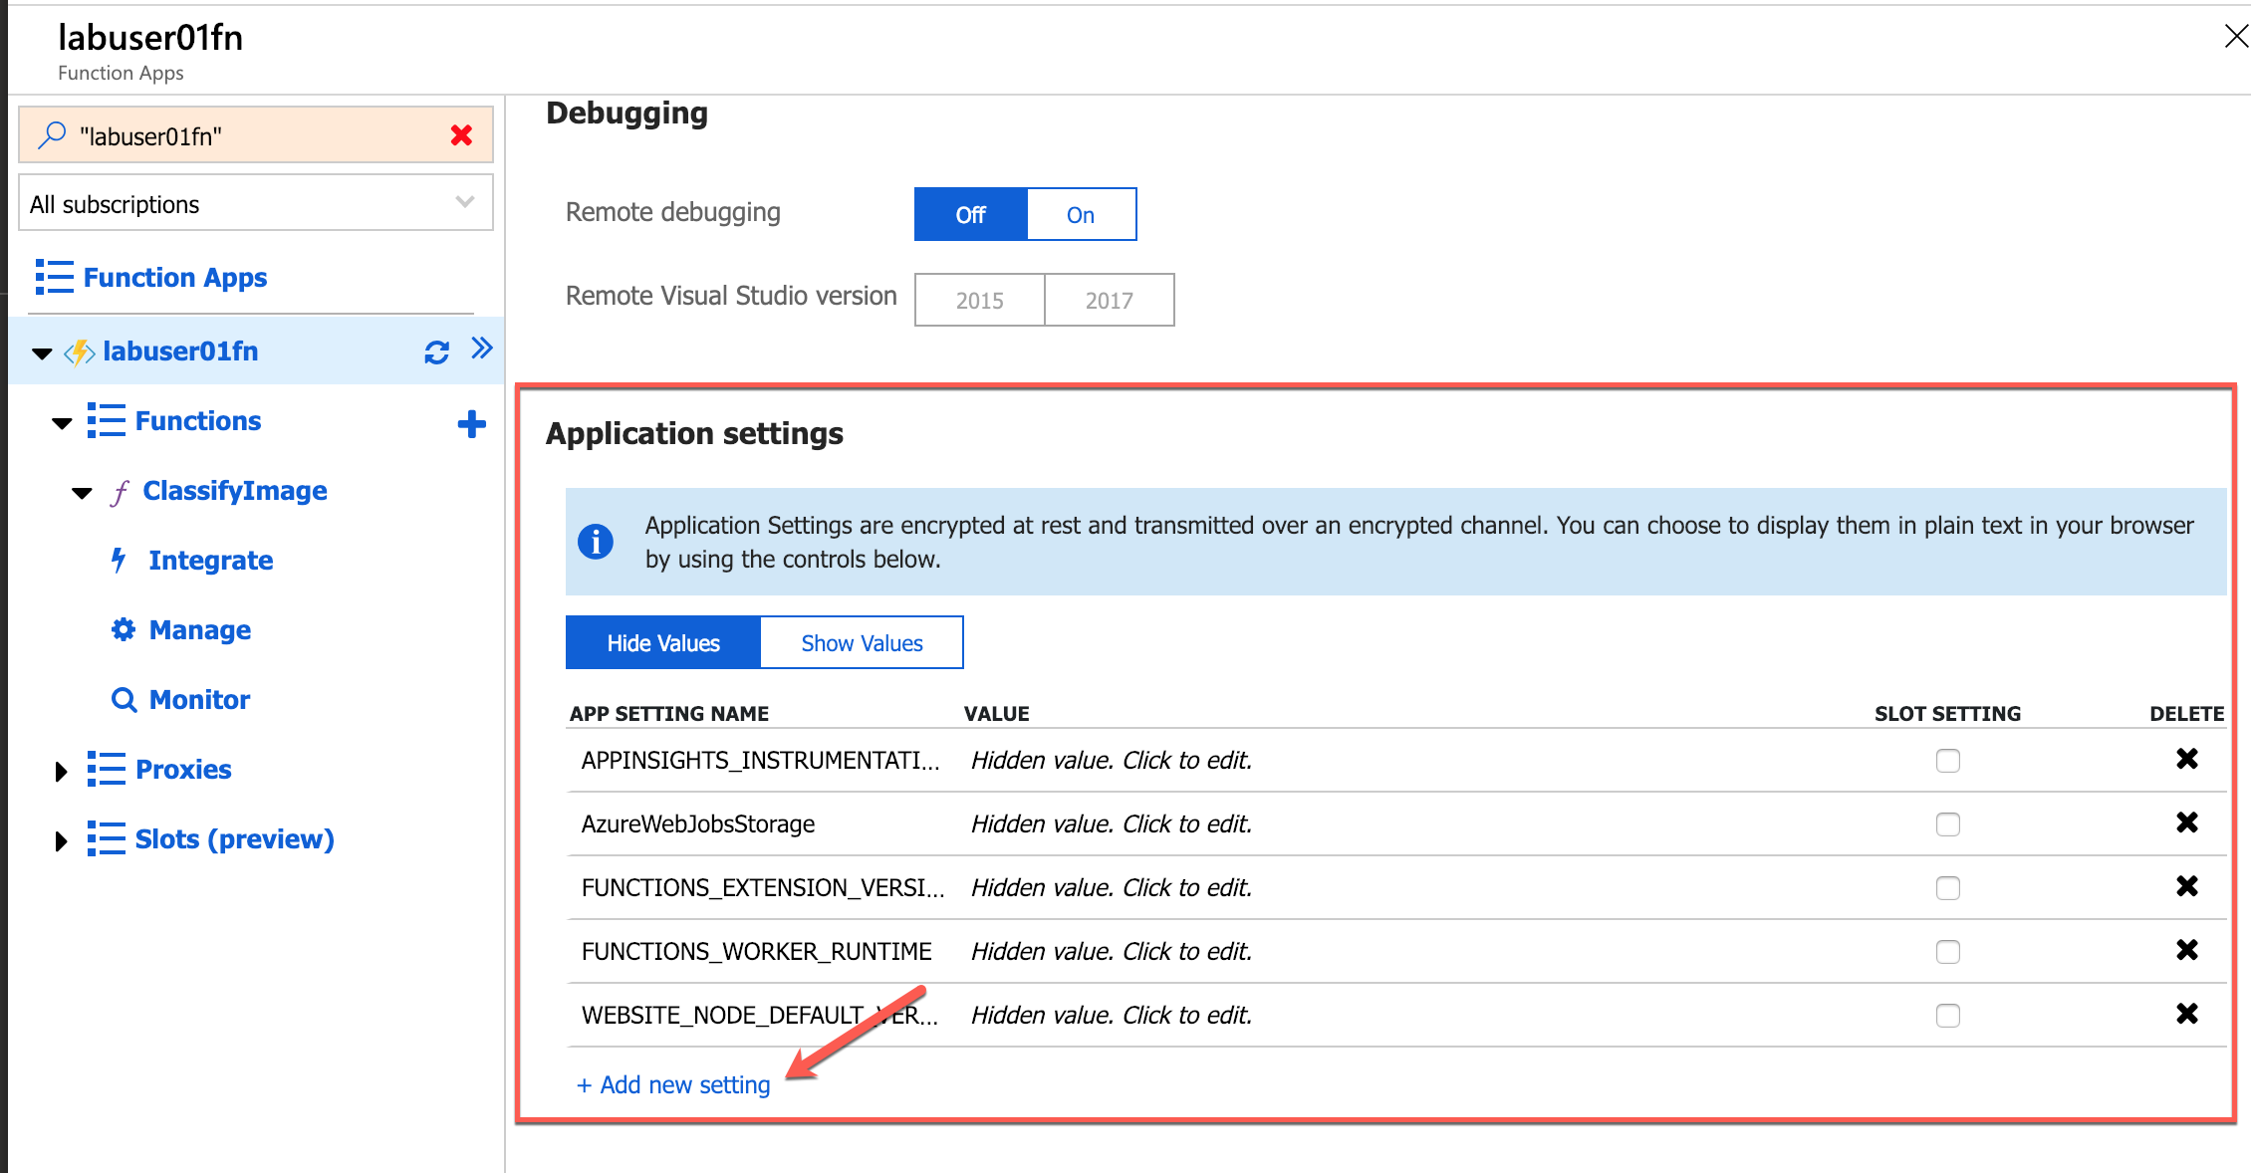Select the labuser01fn app in the tree
The height and width of the screenshot is (1173, 2251).
pyautogui.click(x=180, y=351)
